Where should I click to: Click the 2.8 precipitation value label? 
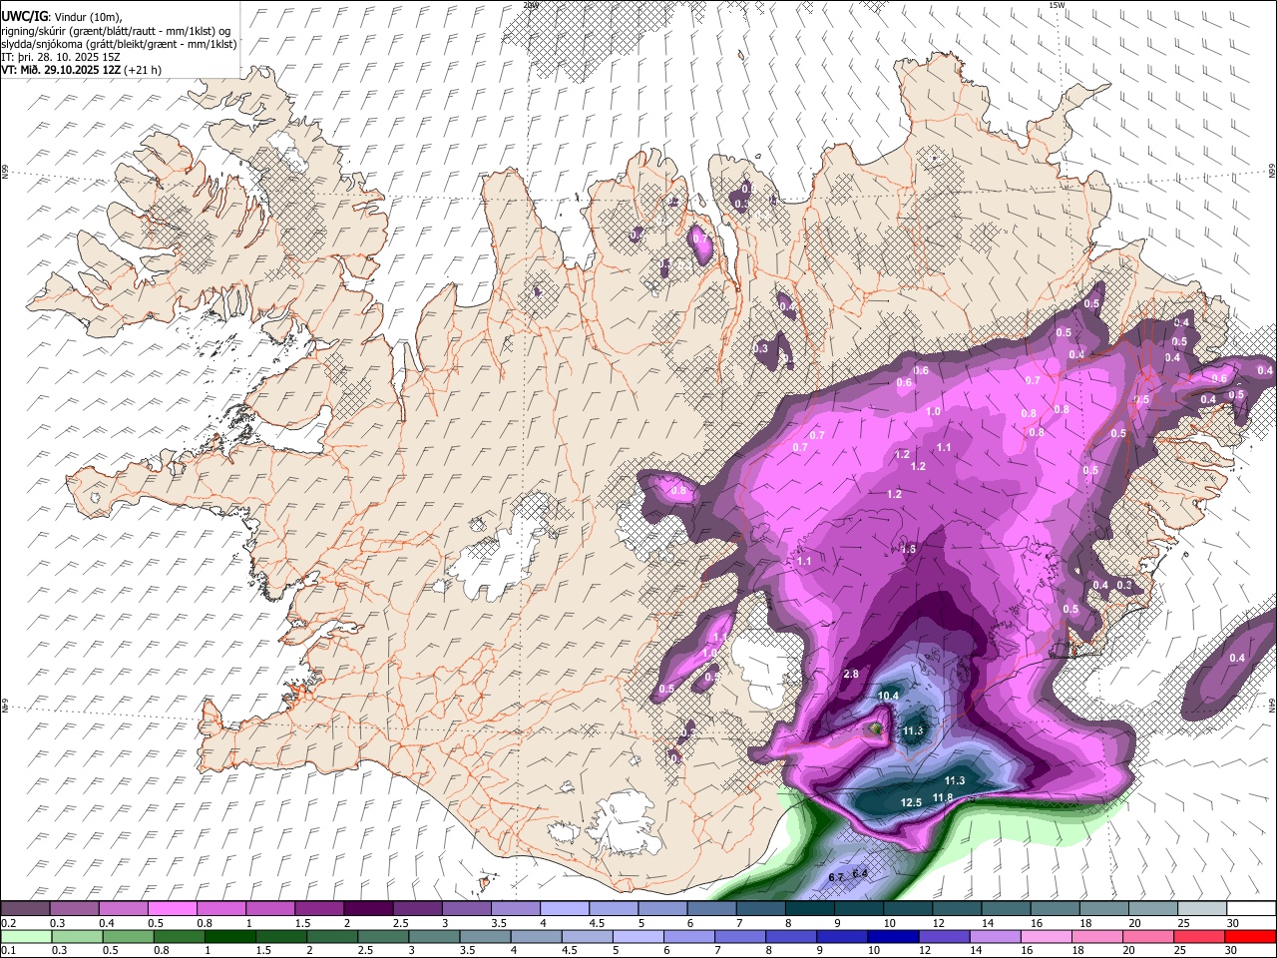851,675
